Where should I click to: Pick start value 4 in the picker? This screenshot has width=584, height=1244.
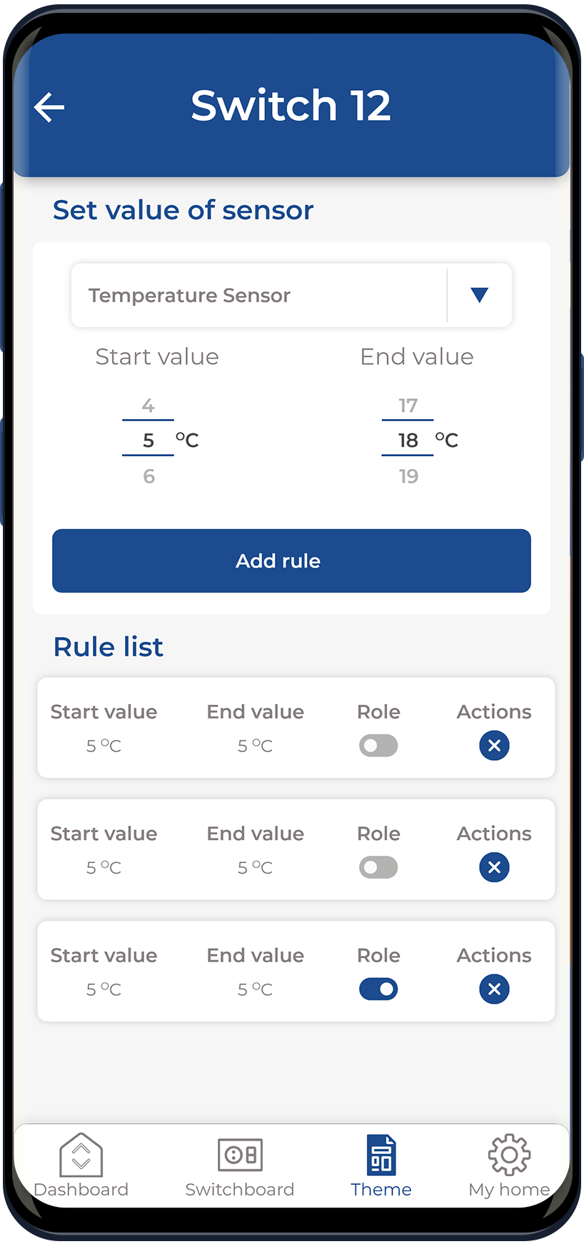(x=148, y=406)
